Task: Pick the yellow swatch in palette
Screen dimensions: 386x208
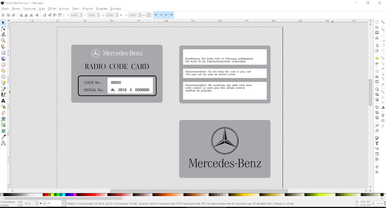Action: tap(52, 194)
